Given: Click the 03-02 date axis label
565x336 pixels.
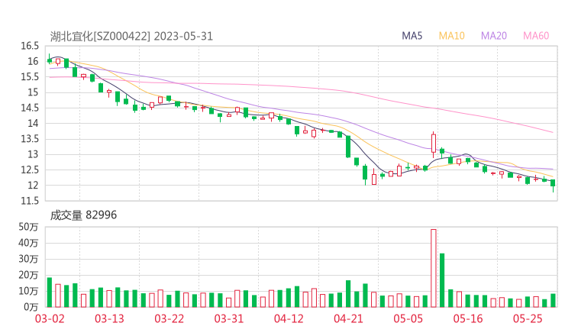Looking at the screenshot, I should click(50, 318).
